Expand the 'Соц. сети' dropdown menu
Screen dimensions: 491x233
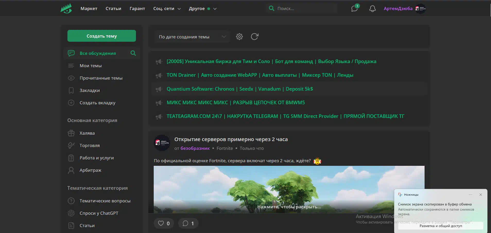coord(167,8)
